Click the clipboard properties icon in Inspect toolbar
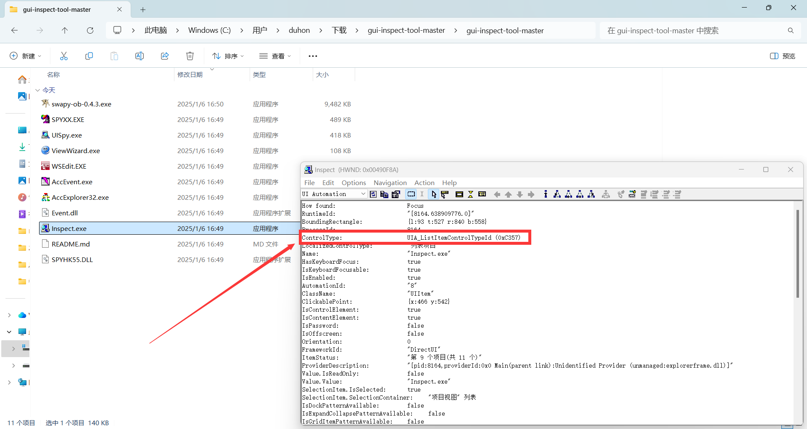 [396, 194]
